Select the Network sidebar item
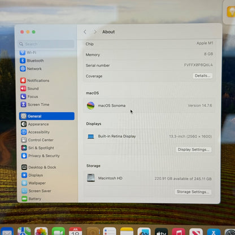 pos(31,69)
